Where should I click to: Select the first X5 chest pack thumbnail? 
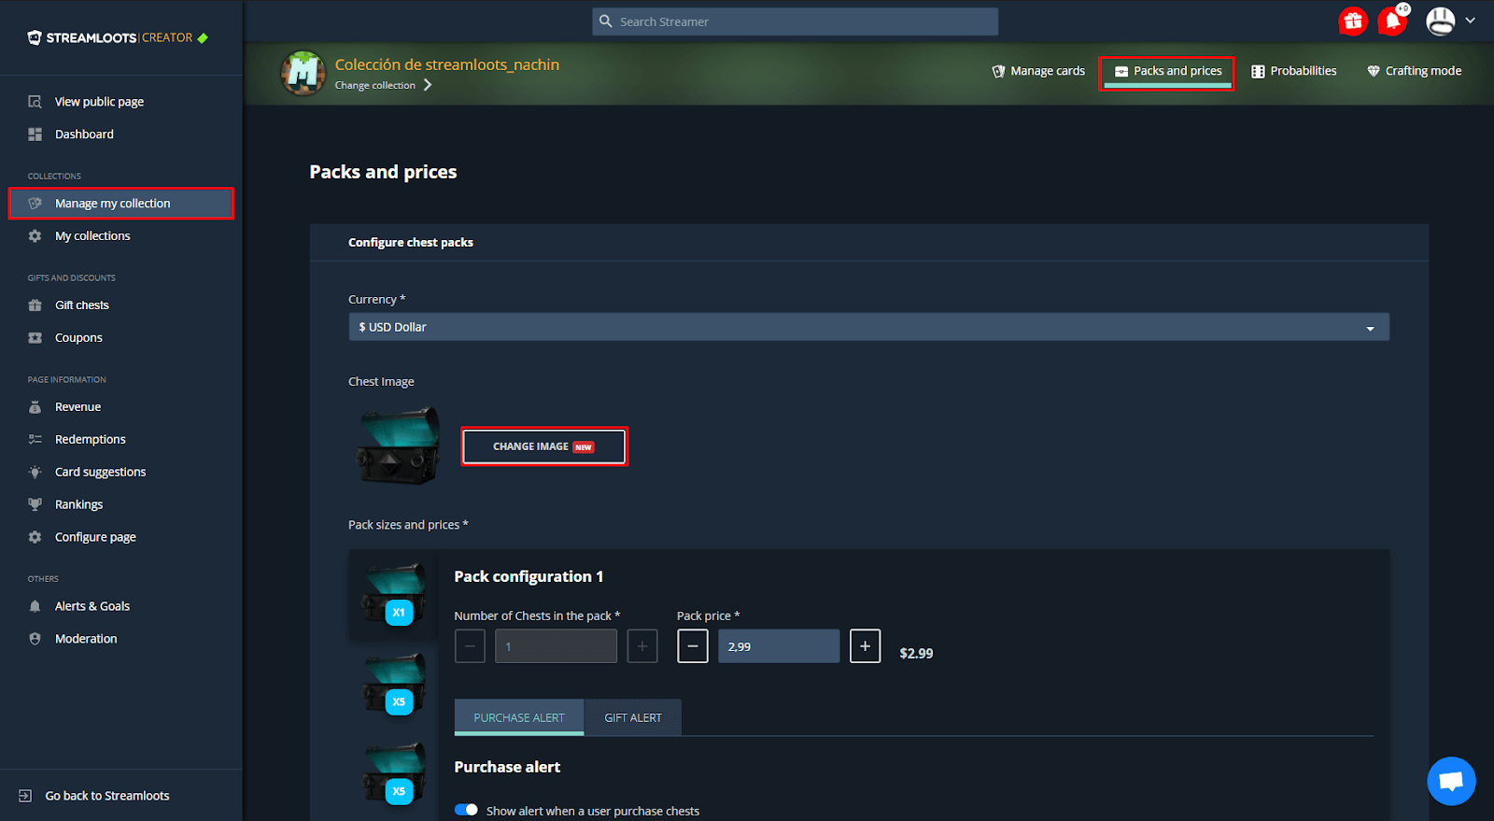pos(394,684)
